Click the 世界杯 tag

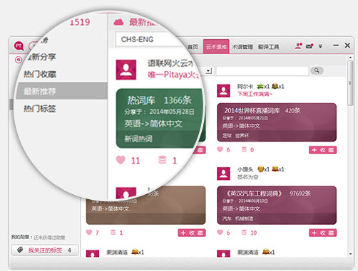(x=242, y=136)
